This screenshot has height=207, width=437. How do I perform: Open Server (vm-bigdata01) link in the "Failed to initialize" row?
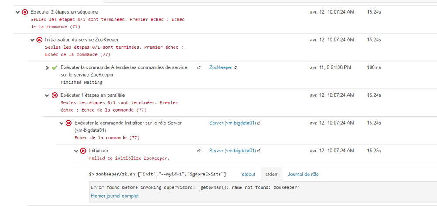[x=232, y=151]
